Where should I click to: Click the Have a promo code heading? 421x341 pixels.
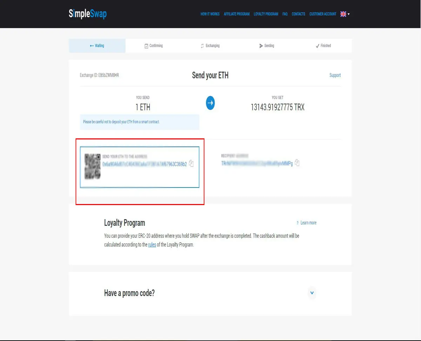coord(129,293)
